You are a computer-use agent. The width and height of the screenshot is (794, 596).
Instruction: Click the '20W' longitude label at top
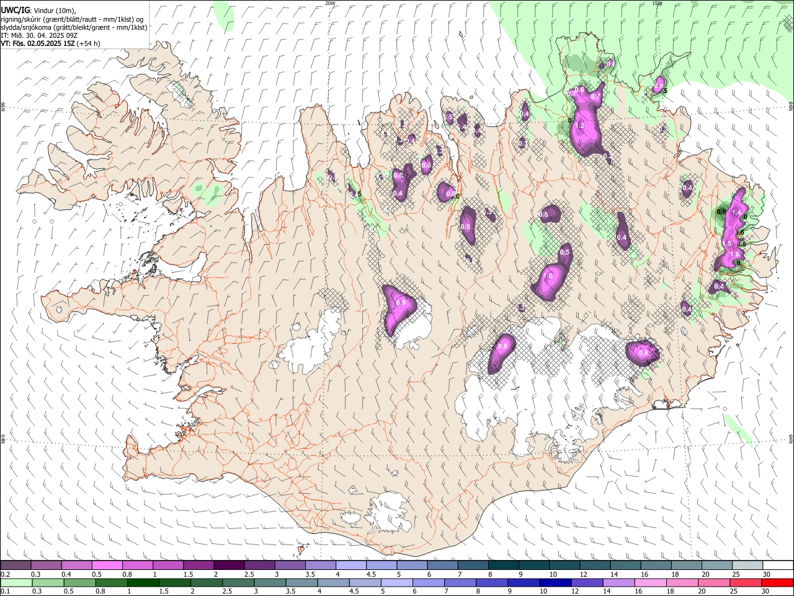330,3
